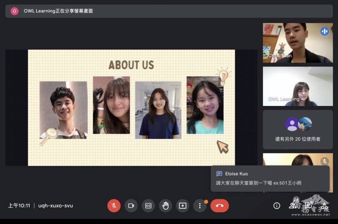The height and width of the screenshot is (224, 338).
Task: Open the three-dot more options menu
Action: (200, 206)
